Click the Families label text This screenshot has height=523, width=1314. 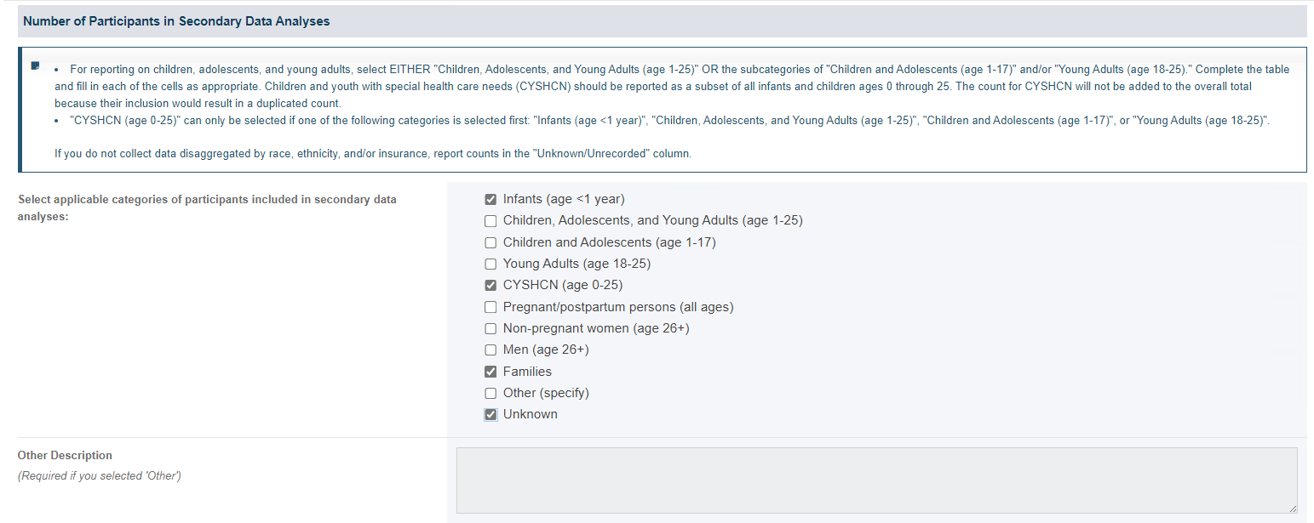coord(527,372)
